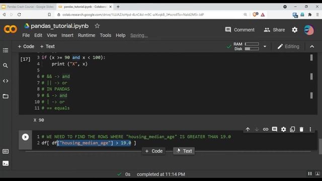322x181 pixels.
Task: Go back in browser
Action: (4, 15)
